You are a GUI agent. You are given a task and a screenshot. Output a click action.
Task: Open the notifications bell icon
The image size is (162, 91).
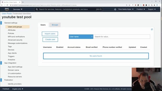[115, 9]
